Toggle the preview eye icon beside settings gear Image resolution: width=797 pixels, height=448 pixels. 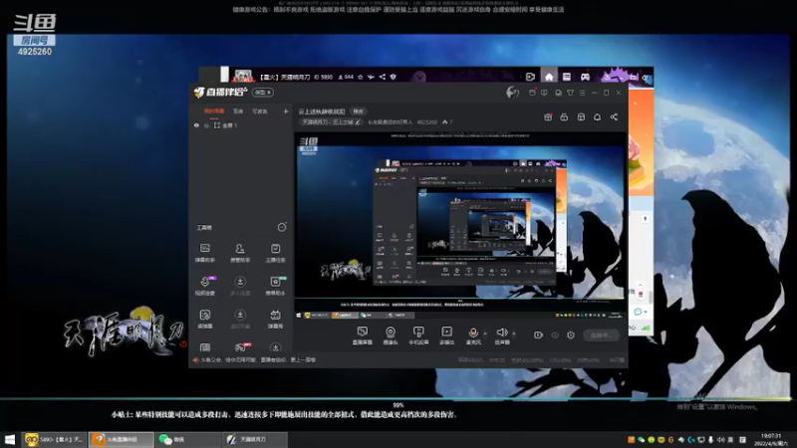(x=555, y=336)
